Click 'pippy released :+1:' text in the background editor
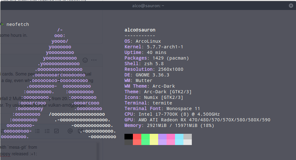Image resolution: width=296 pixels, height=160 pixels. (19, 154)
